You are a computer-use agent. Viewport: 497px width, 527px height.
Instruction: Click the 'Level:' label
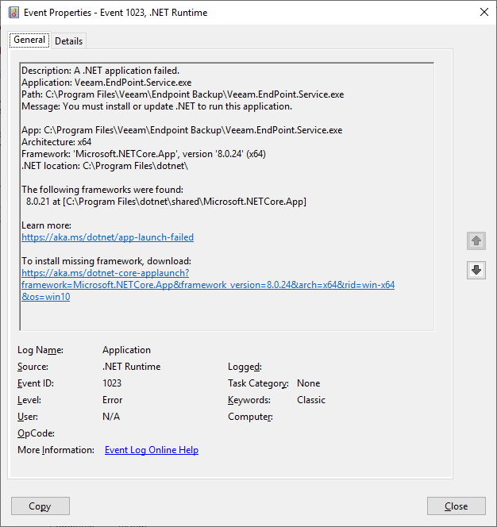coord(29,400)
